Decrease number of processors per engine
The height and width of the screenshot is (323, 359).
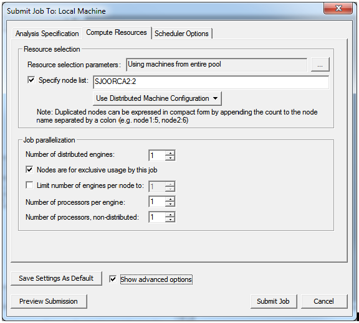click(170, 204)
